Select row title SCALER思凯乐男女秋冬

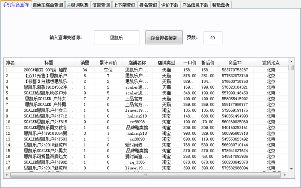click(x=48, y=127)
